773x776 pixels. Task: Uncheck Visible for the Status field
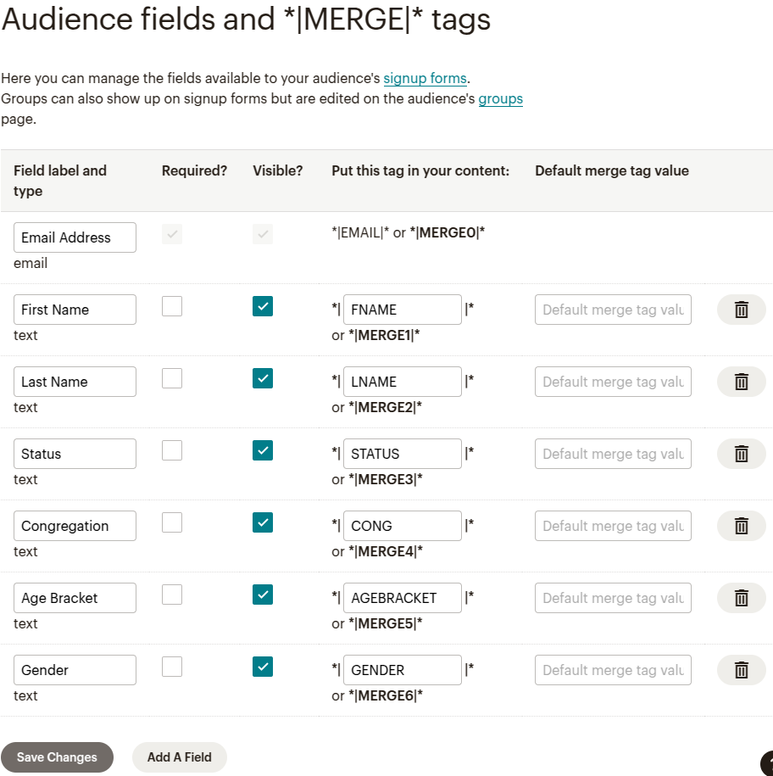pyautogui.click(x=263, y=450)
